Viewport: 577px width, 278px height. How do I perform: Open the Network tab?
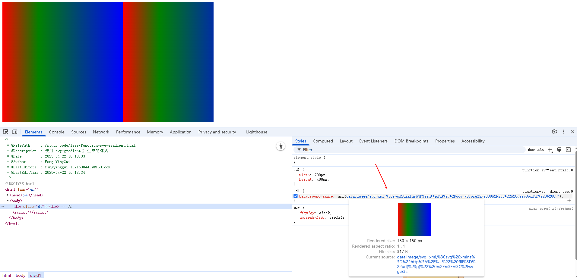coord(101,132)
